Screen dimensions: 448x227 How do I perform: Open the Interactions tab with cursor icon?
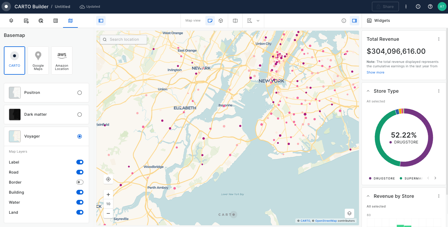(x=41, y=21)
